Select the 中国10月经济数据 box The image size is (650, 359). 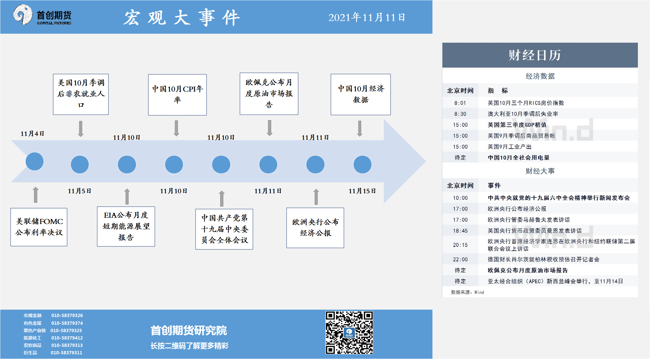point(361,94)
